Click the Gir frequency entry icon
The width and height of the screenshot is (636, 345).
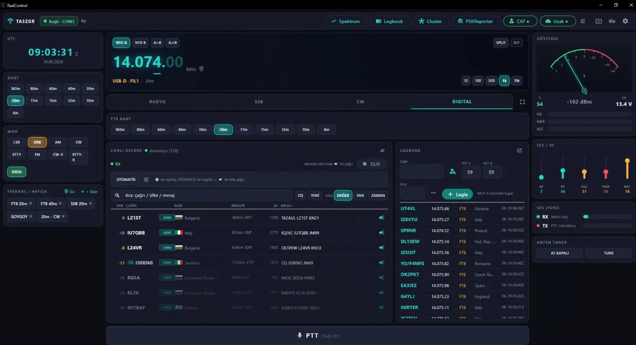70,192
